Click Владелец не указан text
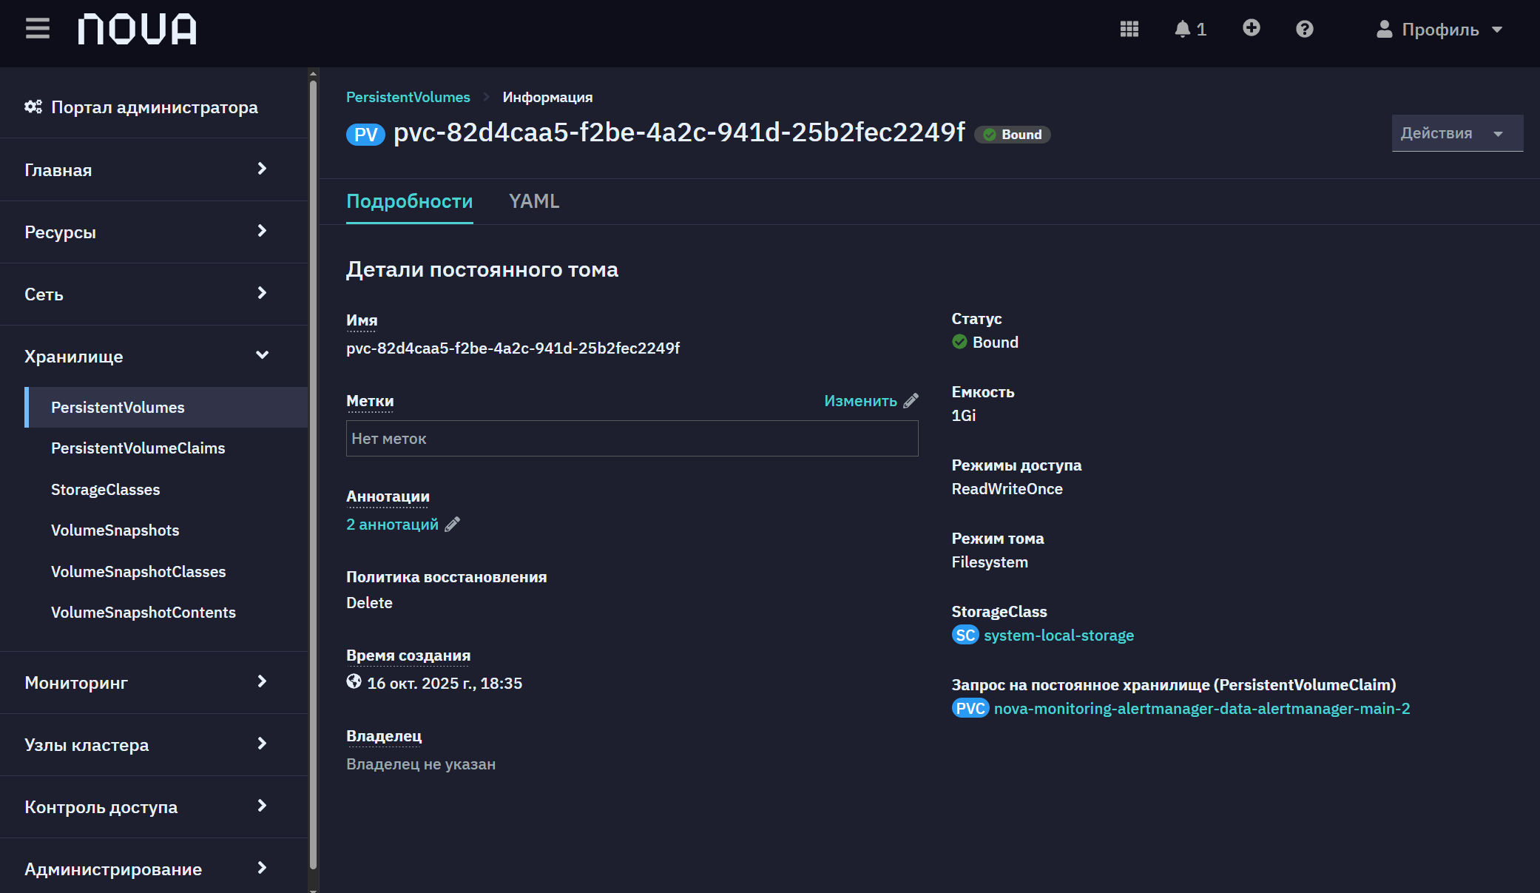The width and height of the screenshot is (1540, 893). 421,764
